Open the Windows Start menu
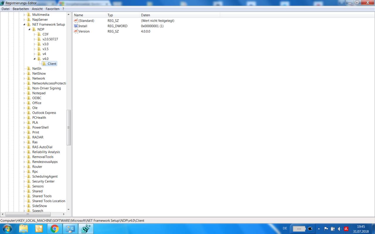 pyautogui.click(x=7, y=228)
